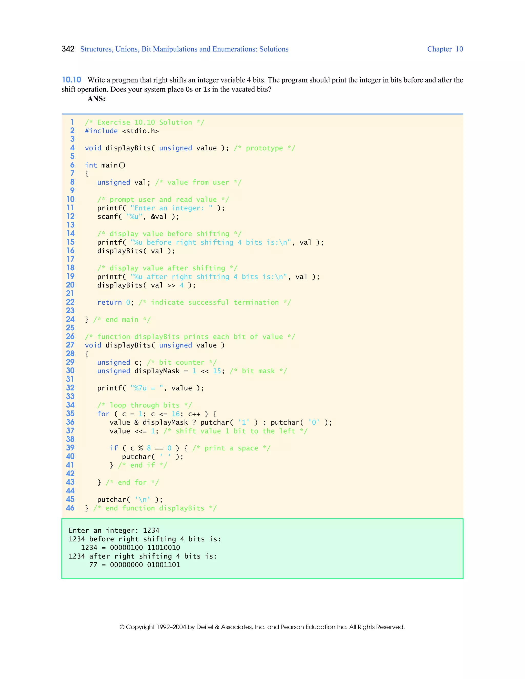
Task: Click the 'ANS:' label
Action: coord(96,99)
